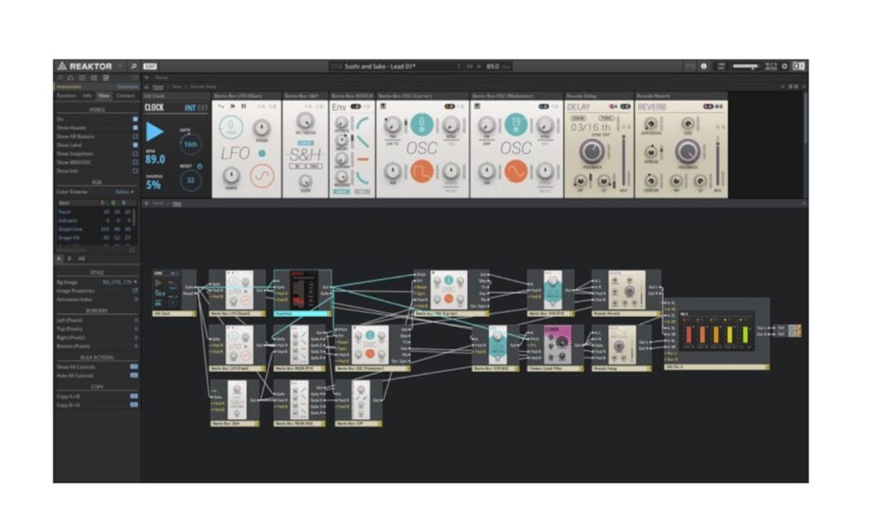The width and height of the screenshot is (881, 528).
Task: Switch to the Function tab
Action: click(66, 96)
